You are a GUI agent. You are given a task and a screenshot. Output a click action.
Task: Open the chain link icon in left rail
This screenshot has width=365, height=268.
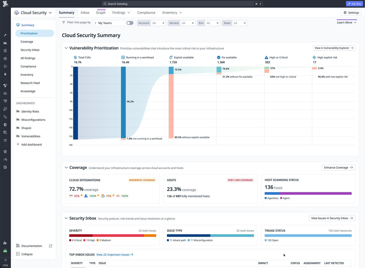pyautogui.click(x=5, y=117)
